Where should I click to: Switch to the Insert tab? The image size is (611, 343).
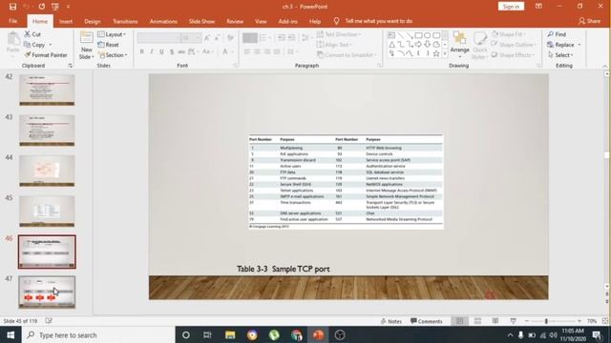66,21
